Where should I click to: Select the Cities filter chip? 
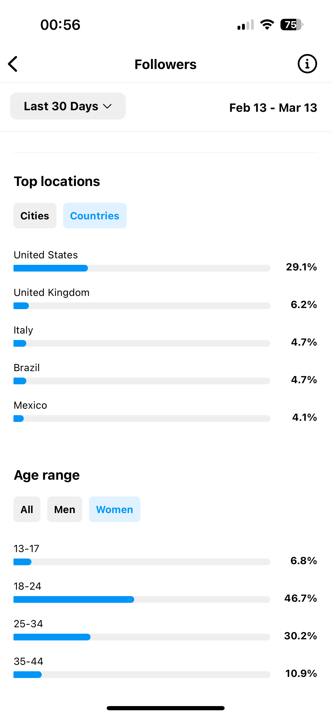pos(35,215)
